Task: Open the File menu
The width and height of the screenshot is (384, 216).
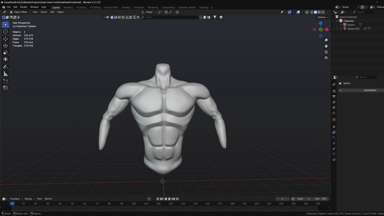Action: (9, 7)
